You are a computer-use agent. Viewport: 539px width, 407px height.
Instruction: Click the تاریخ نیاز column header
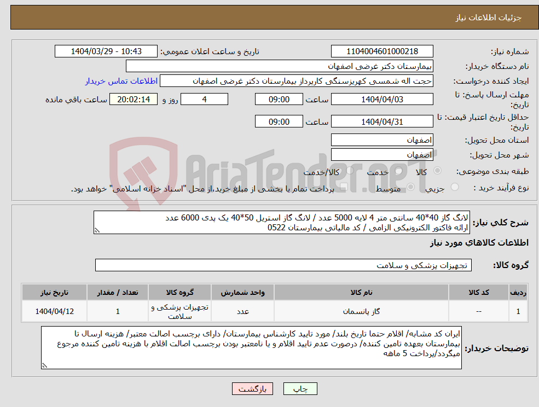coord(54,293)
